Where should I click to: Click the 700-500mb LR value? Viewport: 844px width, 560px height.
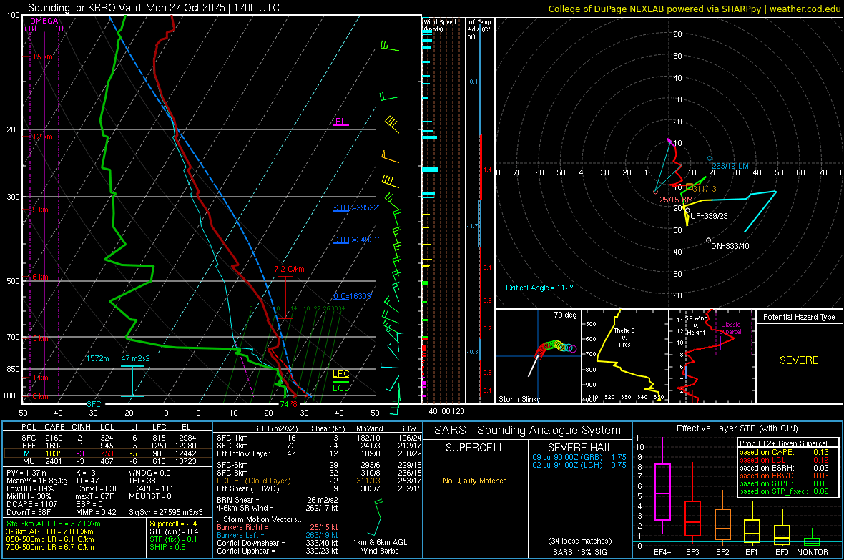click(50, 547)
